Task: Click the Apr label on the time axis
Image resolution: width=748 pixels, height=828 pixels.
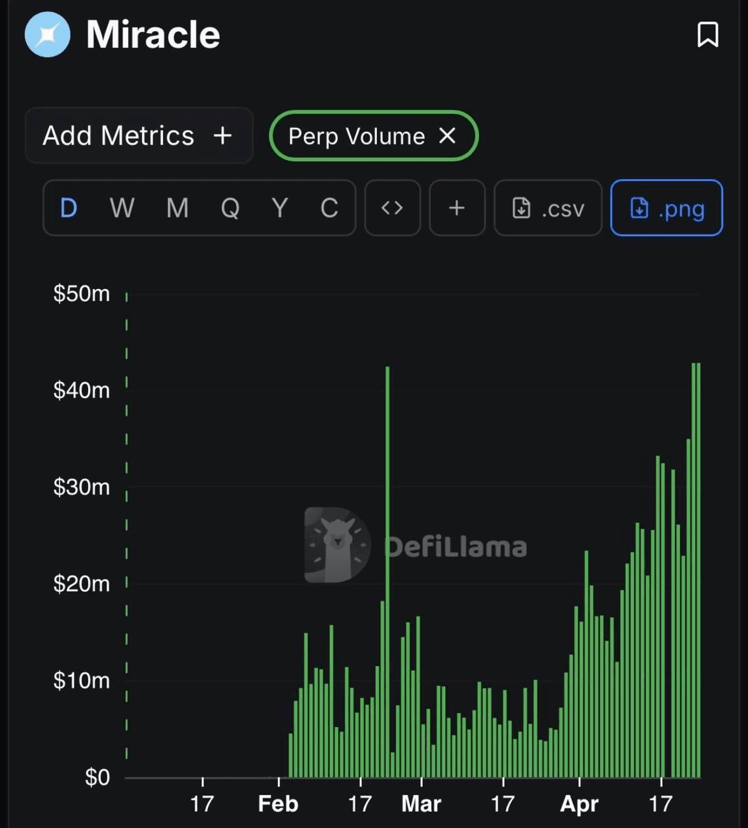Action: point(579,803)
